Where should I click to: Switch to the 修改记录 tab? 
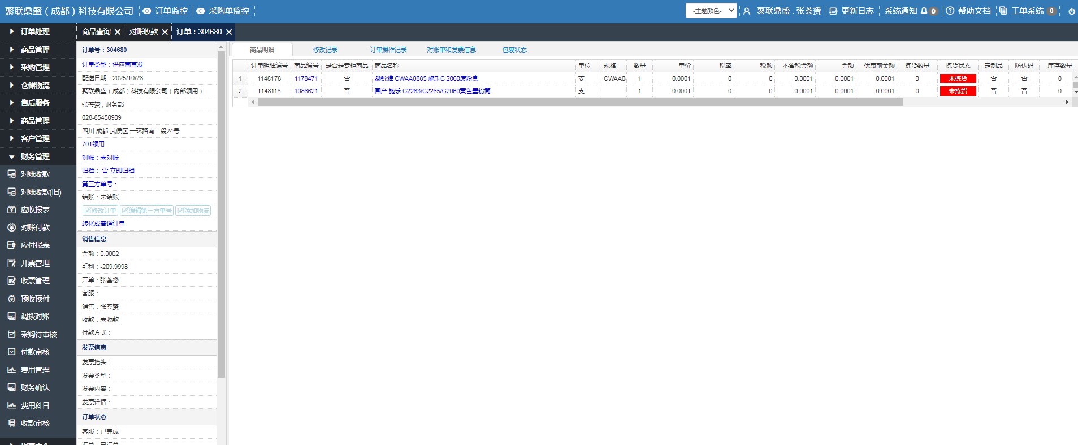[x=325, y=50]
